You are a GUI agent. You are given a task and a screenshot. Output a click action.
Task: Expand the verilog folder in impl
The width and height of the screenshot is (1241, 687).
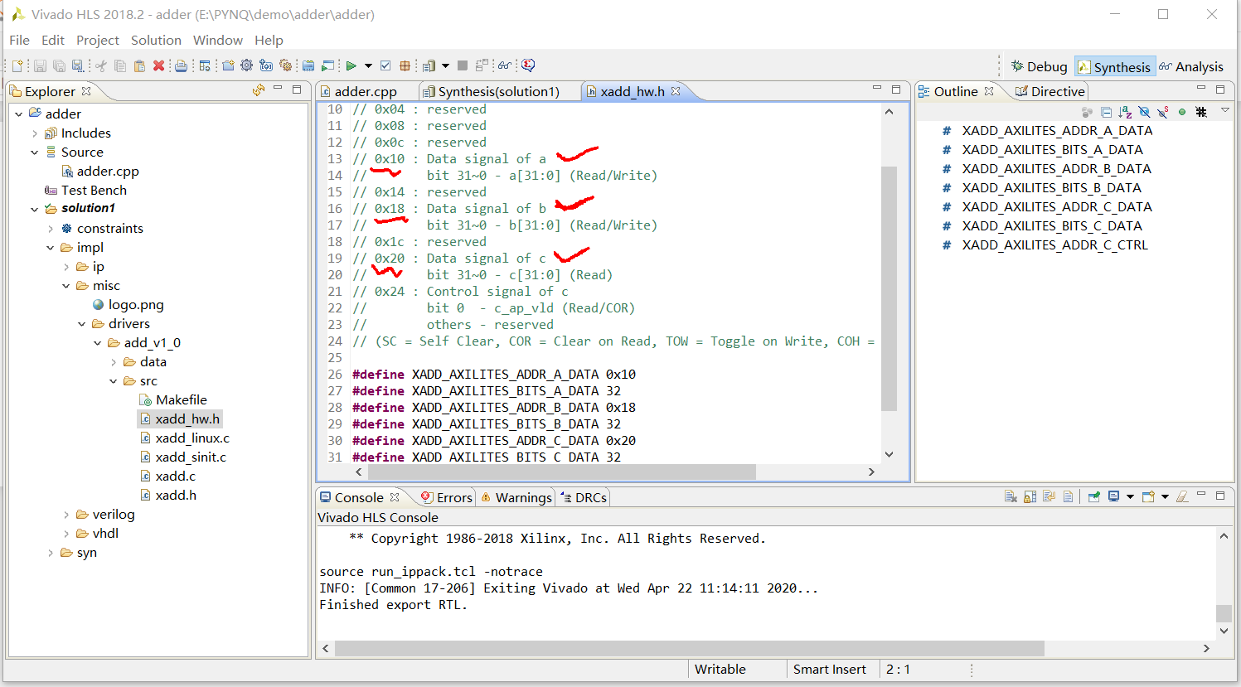[66, 514]
